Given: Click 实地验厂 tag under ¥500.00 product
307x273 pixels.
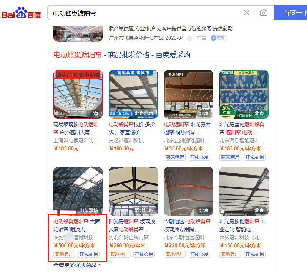Looking at the screenshot, I should pyautogui.click(x=64, y=254).
